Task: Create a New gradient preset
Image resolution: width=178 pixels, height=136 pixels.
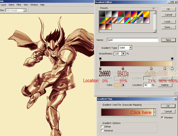Action: tap(169, 40)
